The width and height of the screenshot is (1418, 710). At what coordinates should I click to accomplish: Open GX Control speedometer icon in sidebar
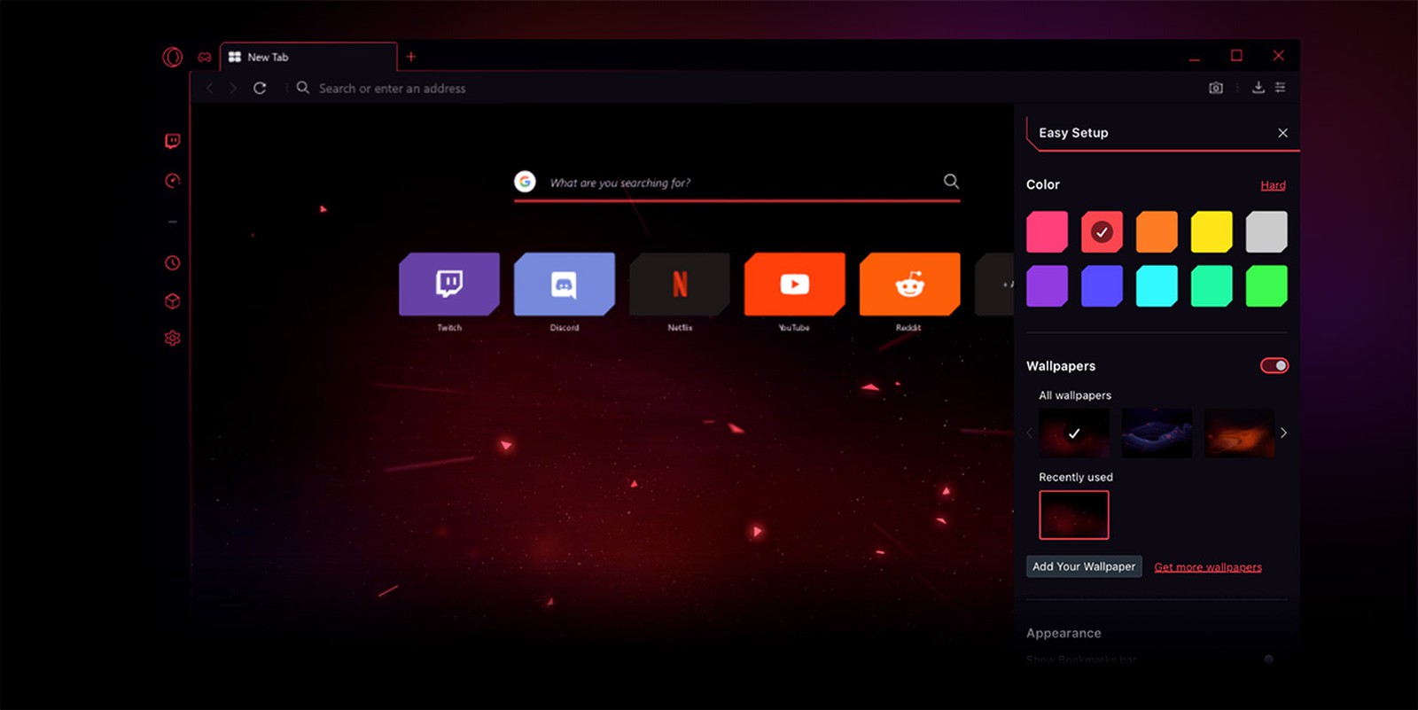click(173, 181)
